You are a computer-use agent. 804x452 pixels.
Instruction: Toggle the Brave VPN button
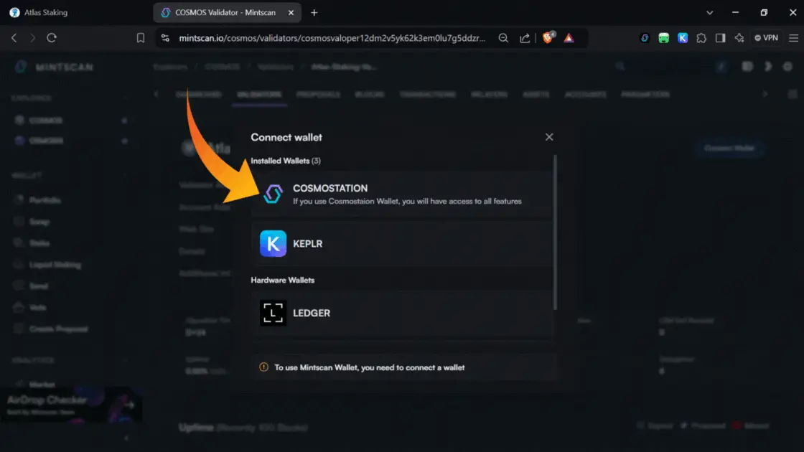coord(765,38)
